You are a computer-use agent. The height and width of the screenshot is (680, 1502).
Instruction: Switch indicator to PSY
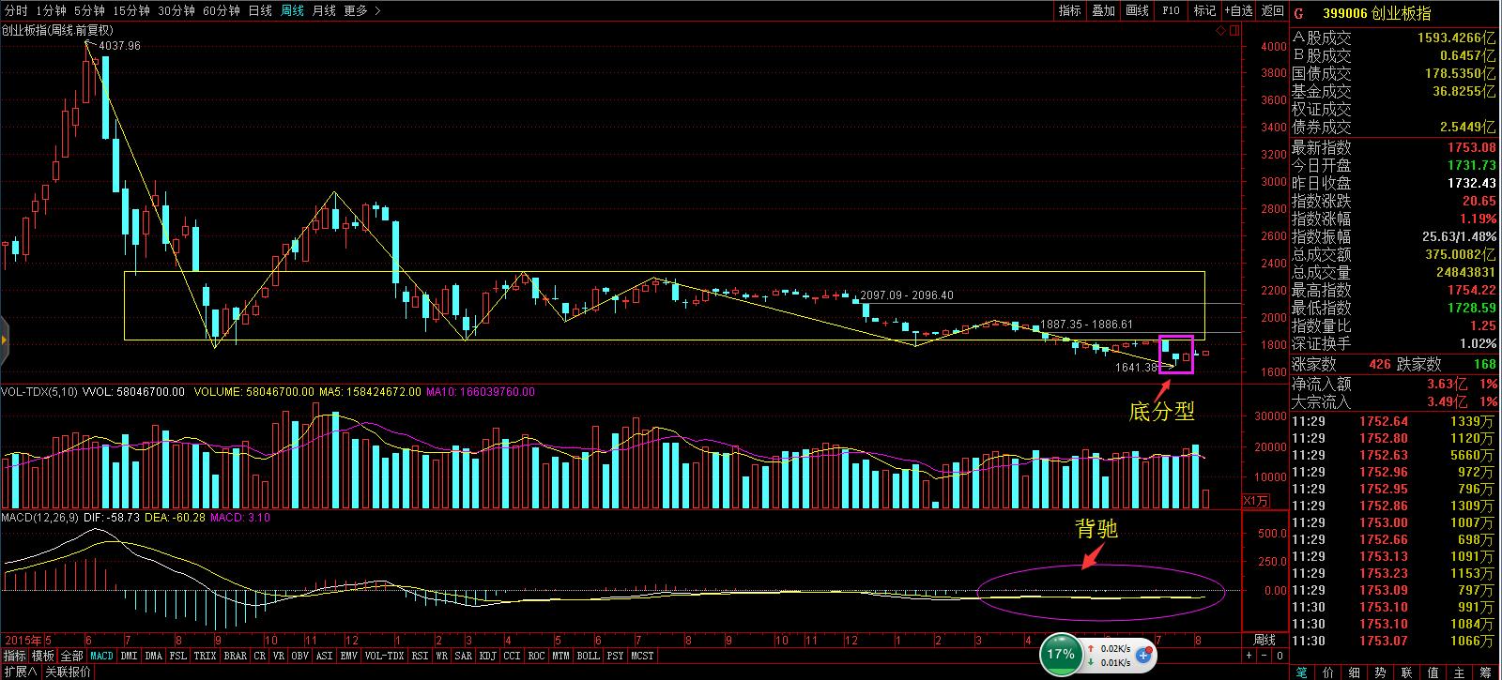615,656
